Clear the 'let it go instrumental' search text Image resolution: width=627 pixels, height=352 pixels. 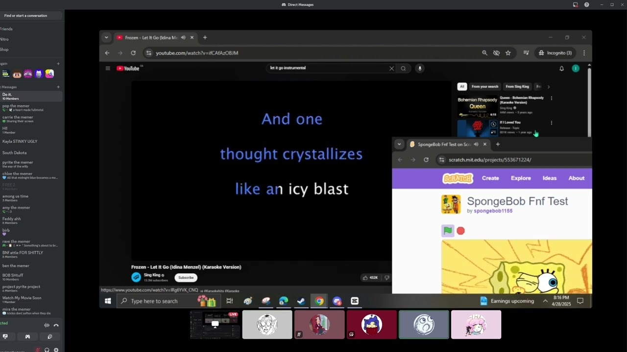tap(391, 68)
